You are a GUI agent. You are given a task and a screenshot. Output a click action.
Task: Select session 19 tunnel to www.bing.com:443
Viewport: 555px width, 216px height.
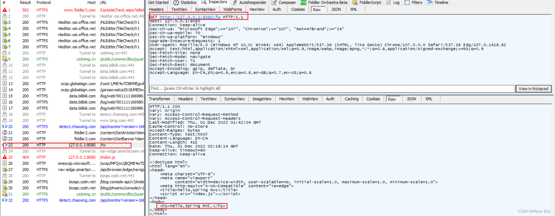coord(72,120)
